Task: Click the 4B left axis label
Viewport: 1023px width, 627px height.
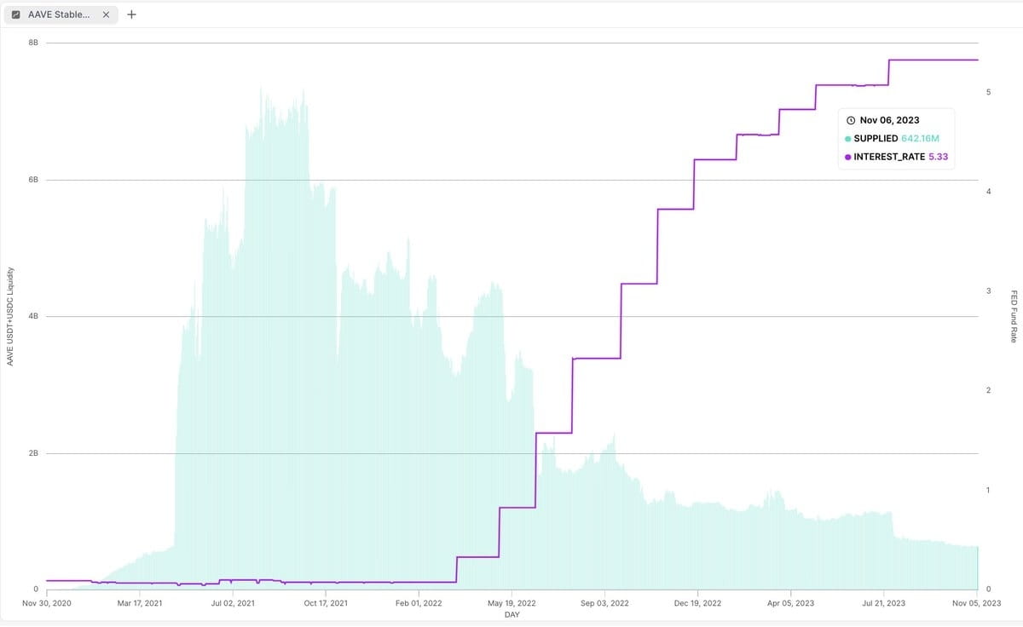Action: pyautogui.click(x=33, y=316)
